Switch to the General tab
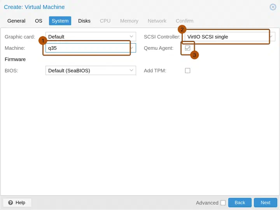The width and height of the screenshot is (280, 210). [x=16, y=21]
